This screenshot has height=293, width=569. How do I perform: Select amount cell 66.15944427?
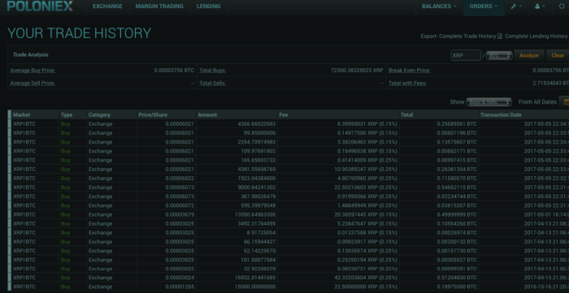260,242
